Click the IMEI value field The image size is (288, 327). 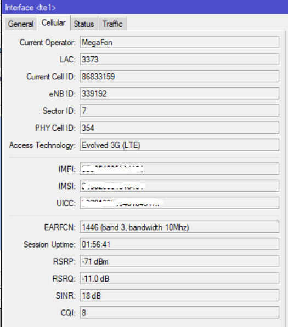pos(179,169)
